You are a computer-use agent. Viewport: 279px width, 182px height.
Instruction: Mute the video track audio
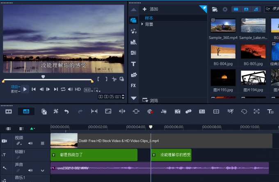tap(30, 143)
